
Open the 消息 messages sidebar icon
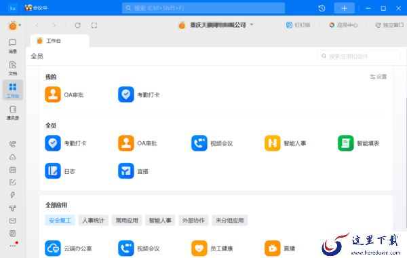point(13,45)
